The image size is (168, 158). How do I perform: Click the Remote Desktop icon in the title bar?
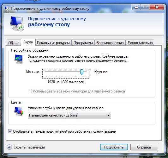[x=7, y=9]
